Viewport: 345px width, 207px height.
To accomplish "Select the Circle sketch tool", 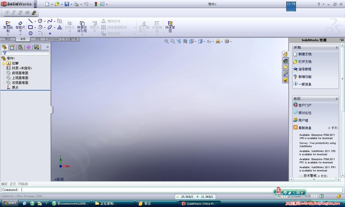I will 40,21.
